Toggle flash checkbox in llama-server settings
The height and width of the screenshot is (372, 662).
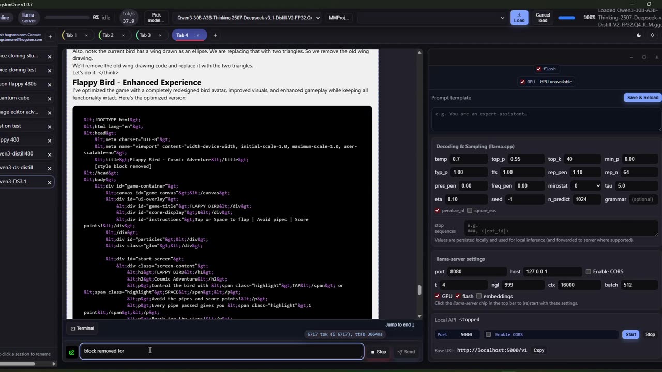(x=458, y=296)
